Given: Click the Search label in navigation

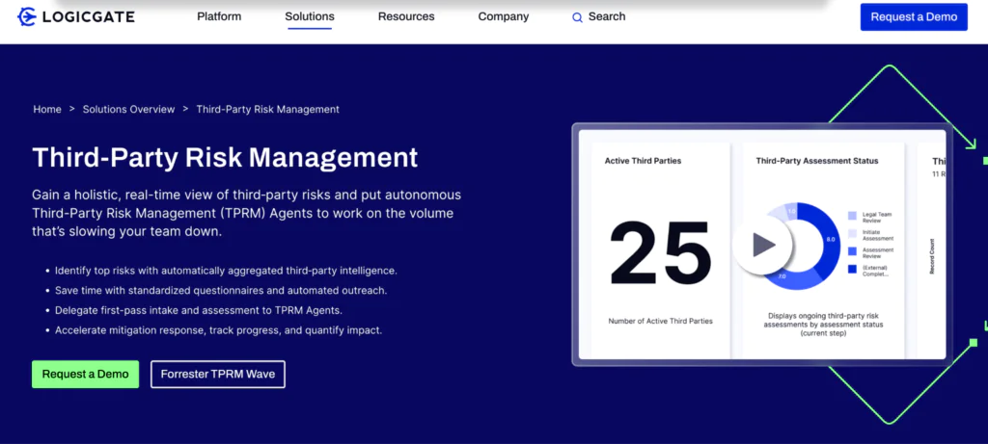Looking at the screenshot, I should (x=607, y=17).
